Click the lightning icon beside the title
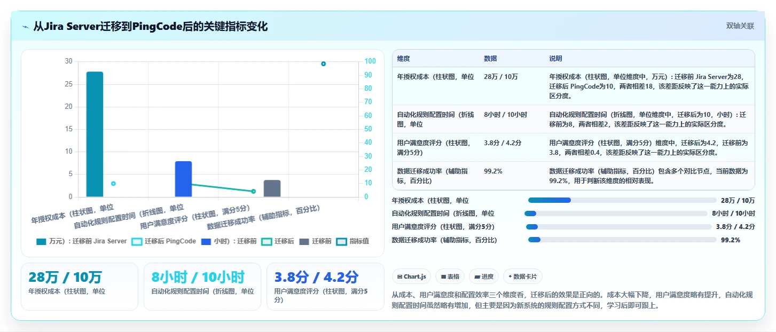The height and width of the screenshot is (332, 776). pos(25,27)
